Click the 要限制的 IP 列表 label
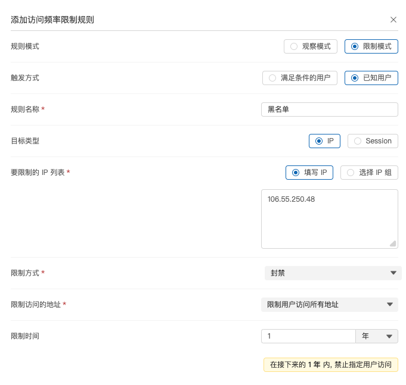 click(38, 173)
